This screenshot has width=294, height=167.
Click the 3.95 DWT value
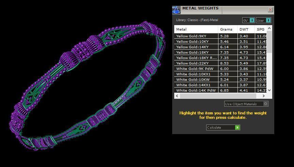click(244, 47)
